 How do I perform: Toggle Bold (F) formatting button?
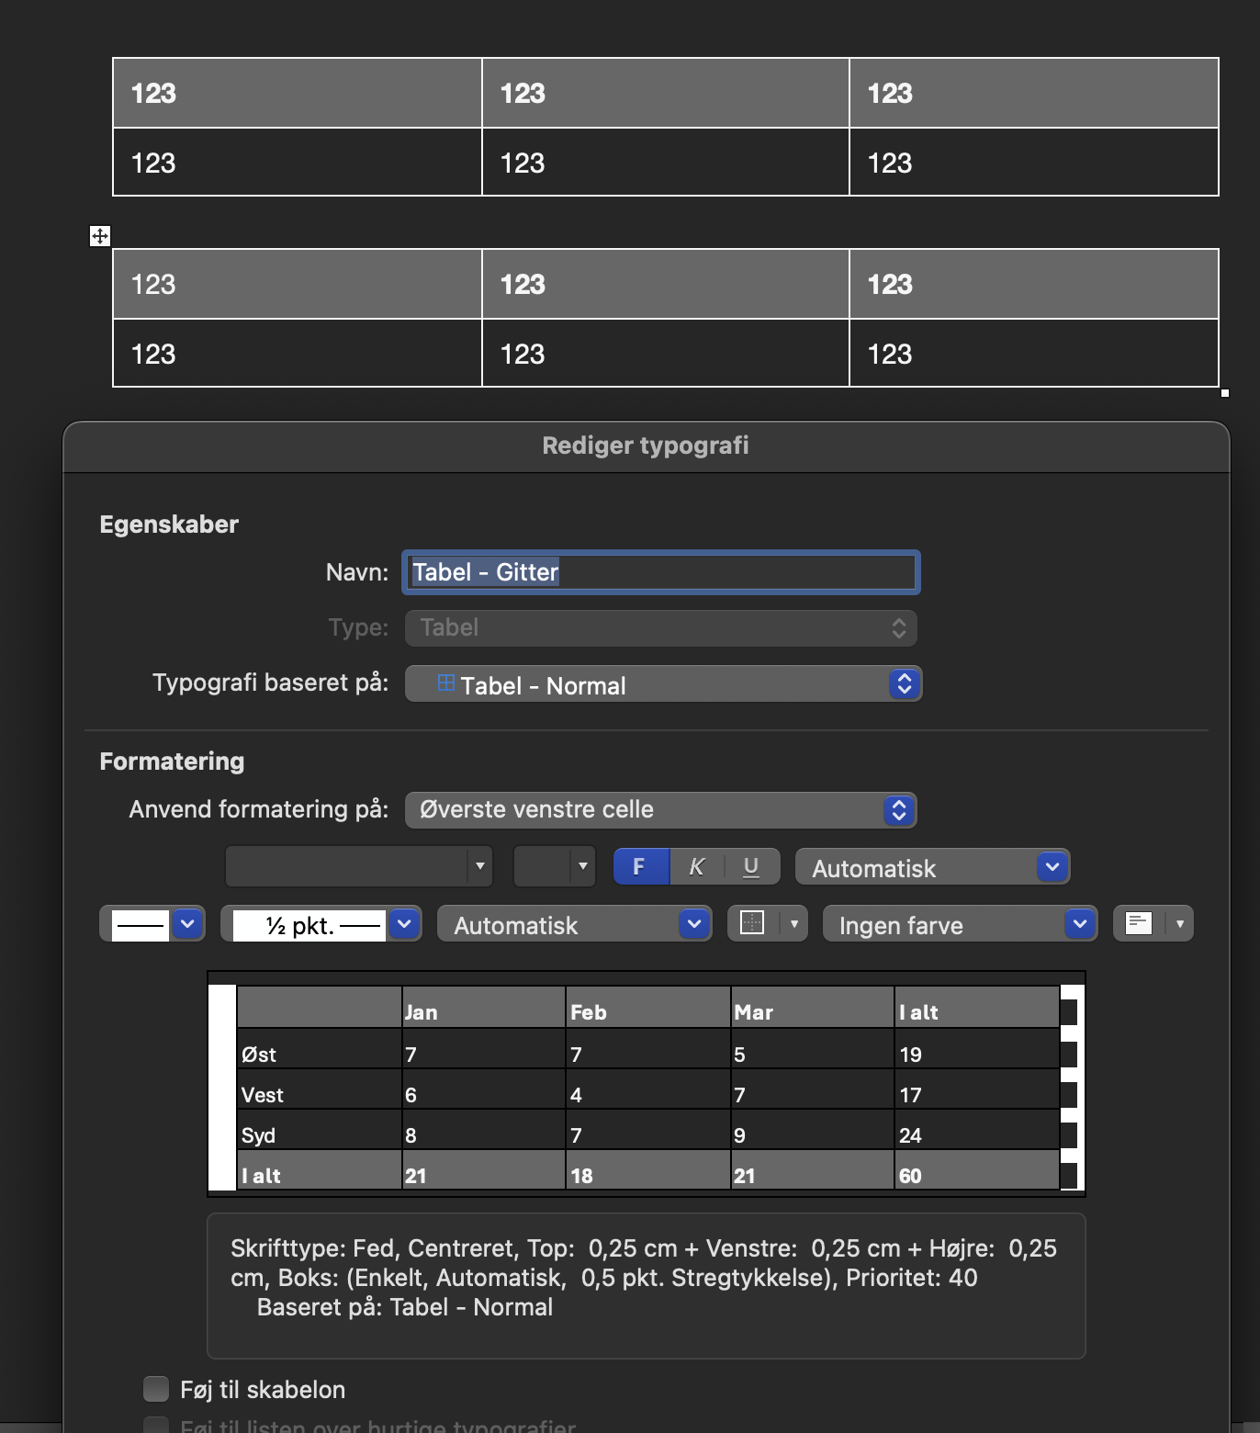coord(641,866)
